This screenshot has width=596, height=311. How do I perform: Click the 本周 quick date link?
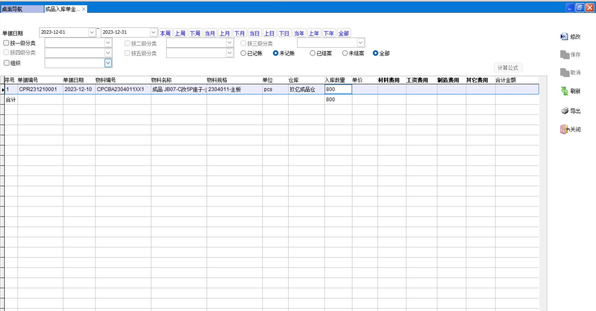[165, 33]
